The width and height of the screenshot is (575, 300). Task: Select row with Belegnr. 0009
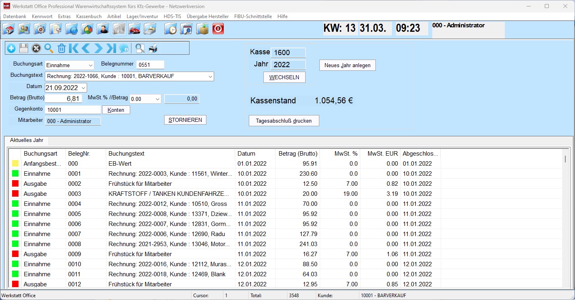tap(285, 254)
